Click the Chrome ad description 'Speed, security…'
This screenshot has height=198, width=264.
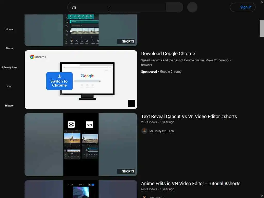pos(186,62)
